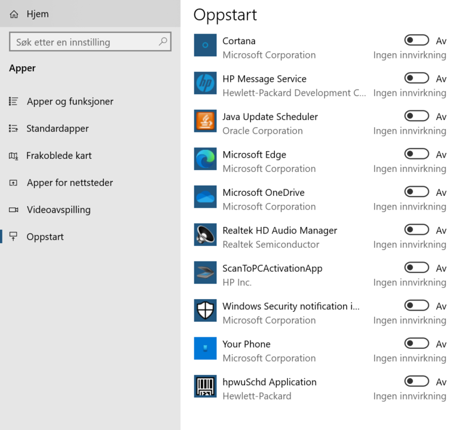
Task: Click the 'Søk etter en innstilling' field
Action: point(90,42)
